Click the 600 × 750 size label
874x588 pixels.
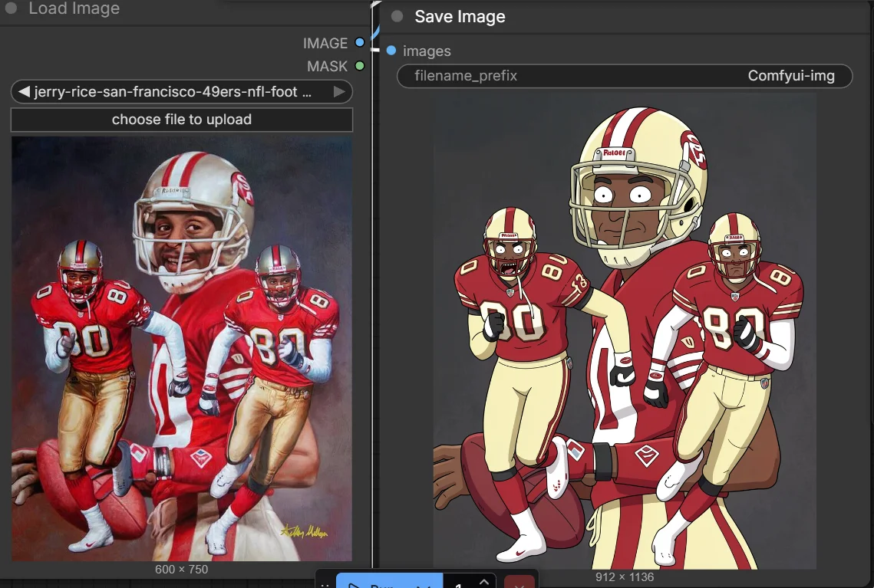point(182,569)
